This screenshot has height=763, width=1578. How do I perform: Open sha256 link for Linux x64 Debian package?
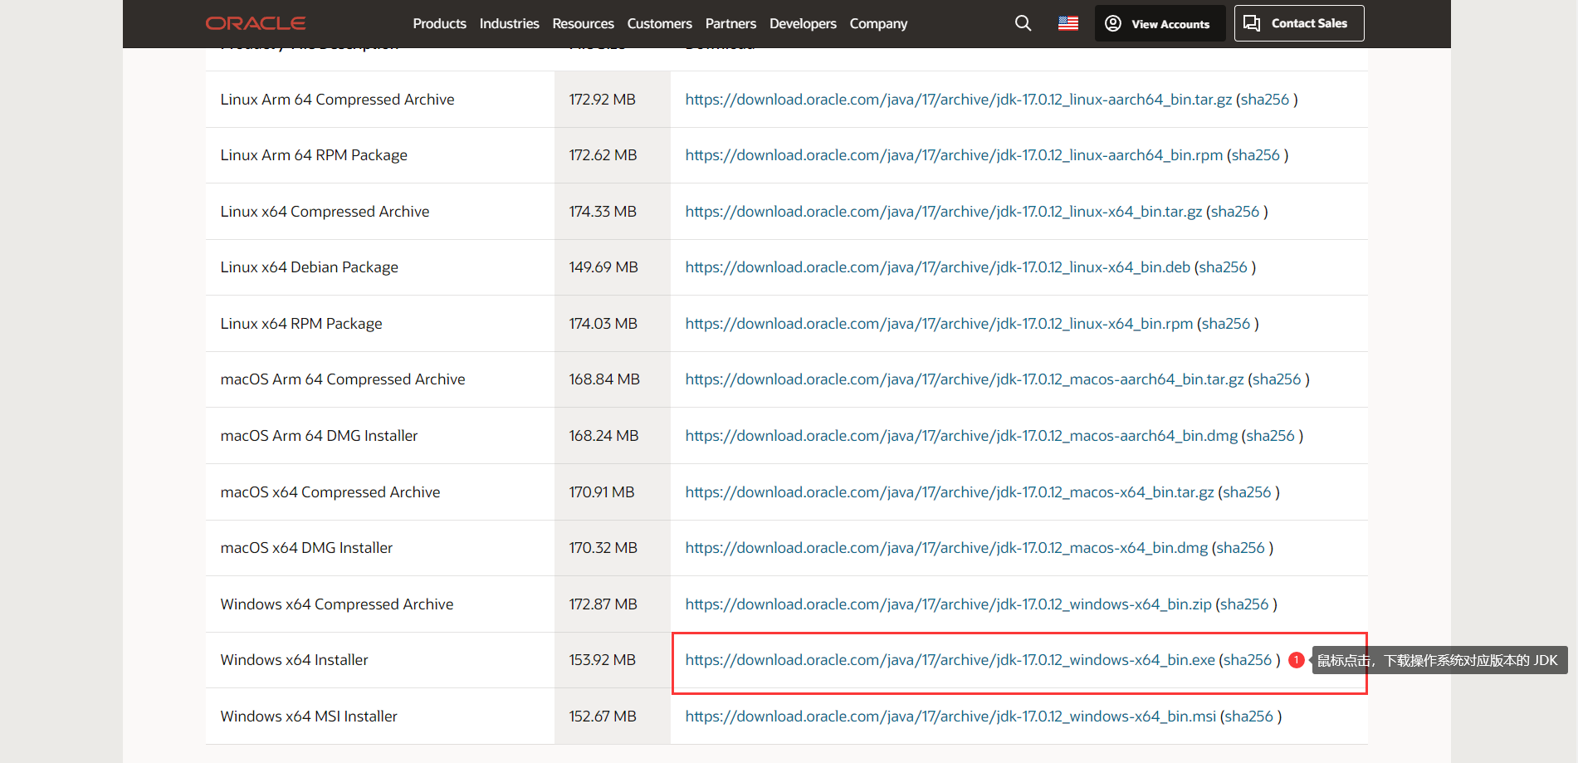tap(1223, 267)
